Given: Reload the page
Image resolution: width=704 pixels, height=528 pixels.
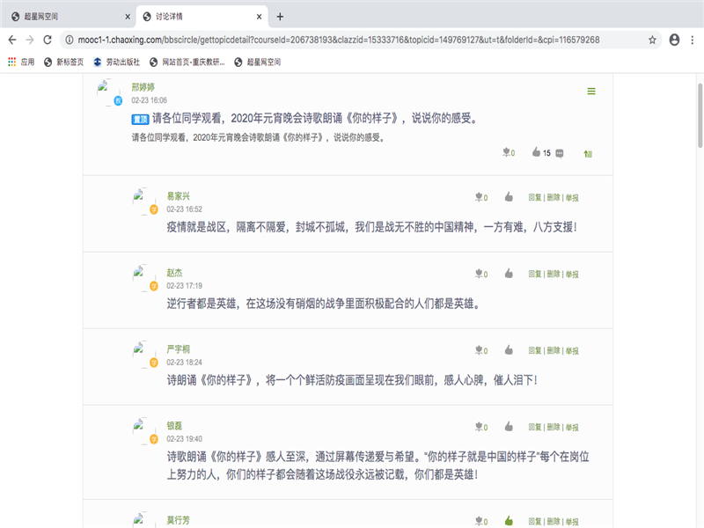Looking at the screenshot, I should coord(48,40).
